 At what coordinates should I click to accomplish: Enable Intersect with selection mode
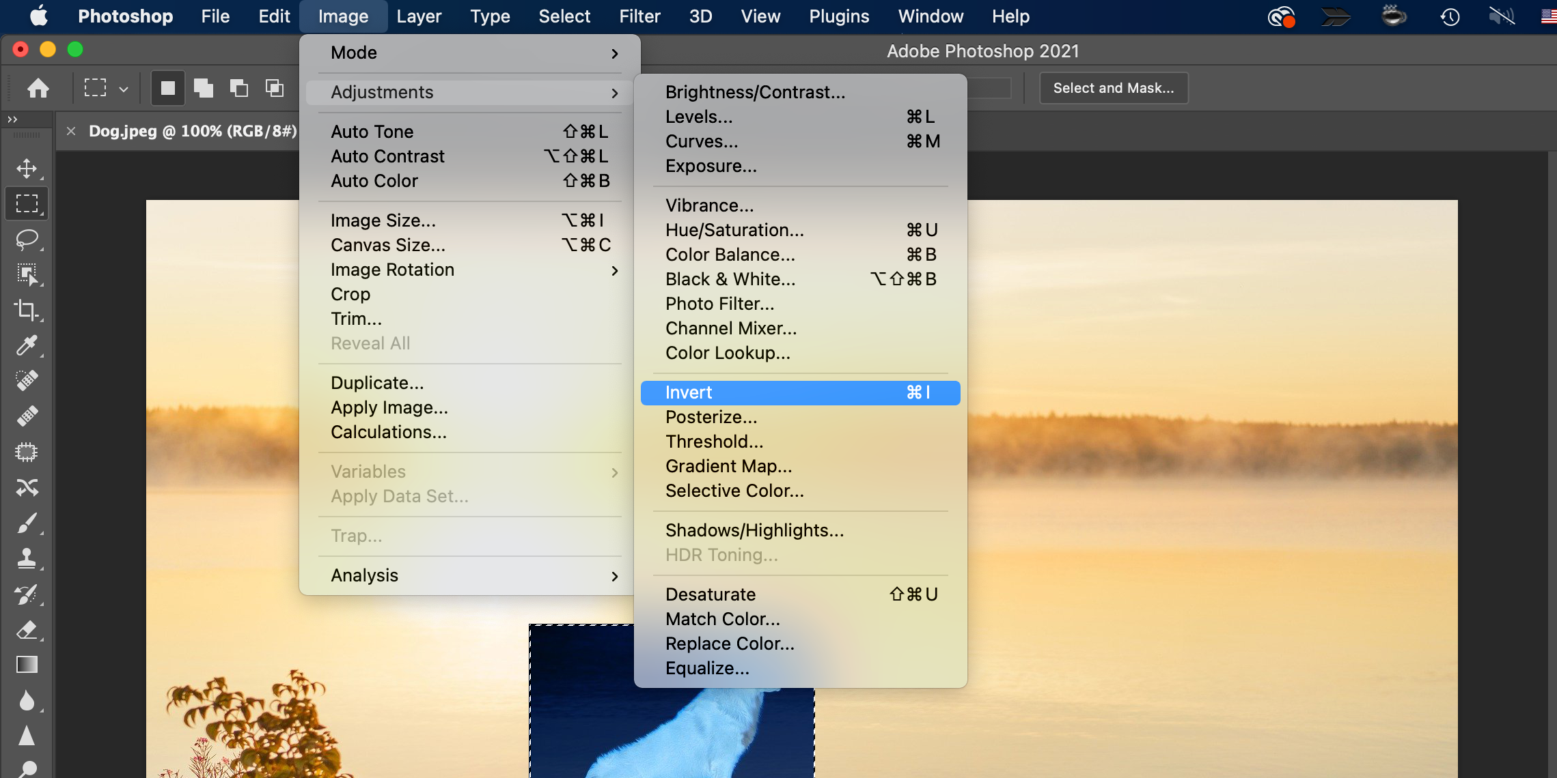pos(275,87)
